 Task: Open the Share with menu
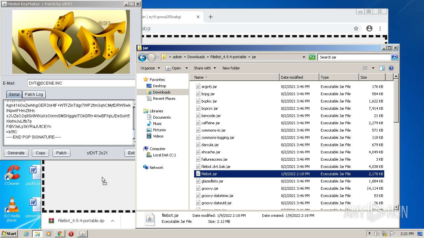205,68
